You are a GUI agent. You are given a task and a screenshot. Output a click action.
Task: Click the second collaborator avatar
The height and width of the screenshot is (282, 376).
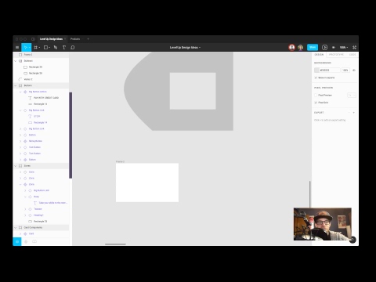tap(300, 48)
